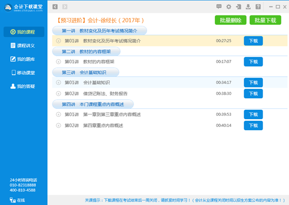289x205 pixels.
Task: Download 借贷记账法、财务报告 lesson
Action: pos(253,94)
